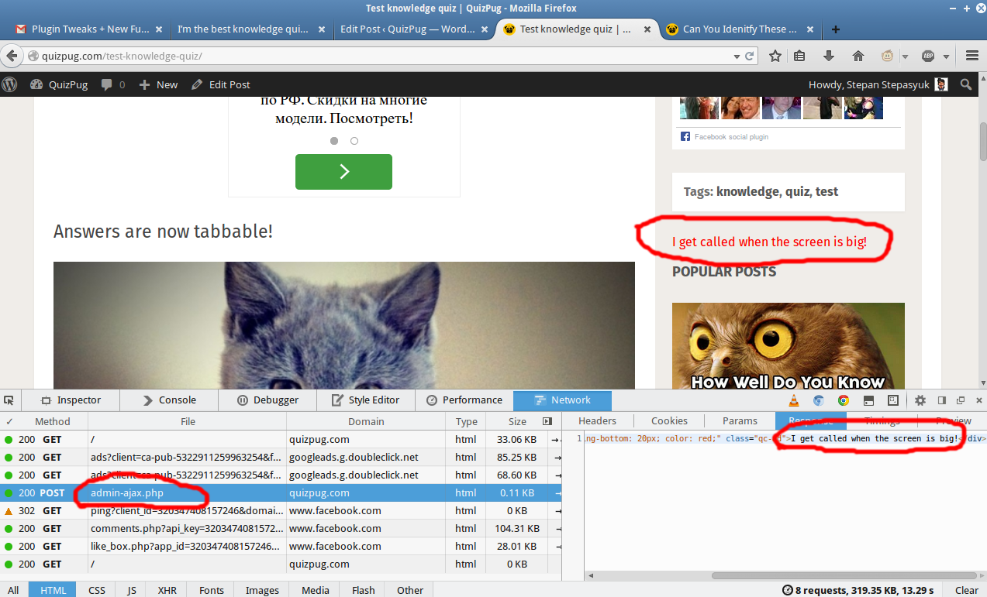Detach devtools into separate window
987x597 pixels.
point(961,400)
